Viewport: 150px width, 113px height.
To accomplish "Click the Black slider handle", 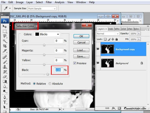I will 48,74.
